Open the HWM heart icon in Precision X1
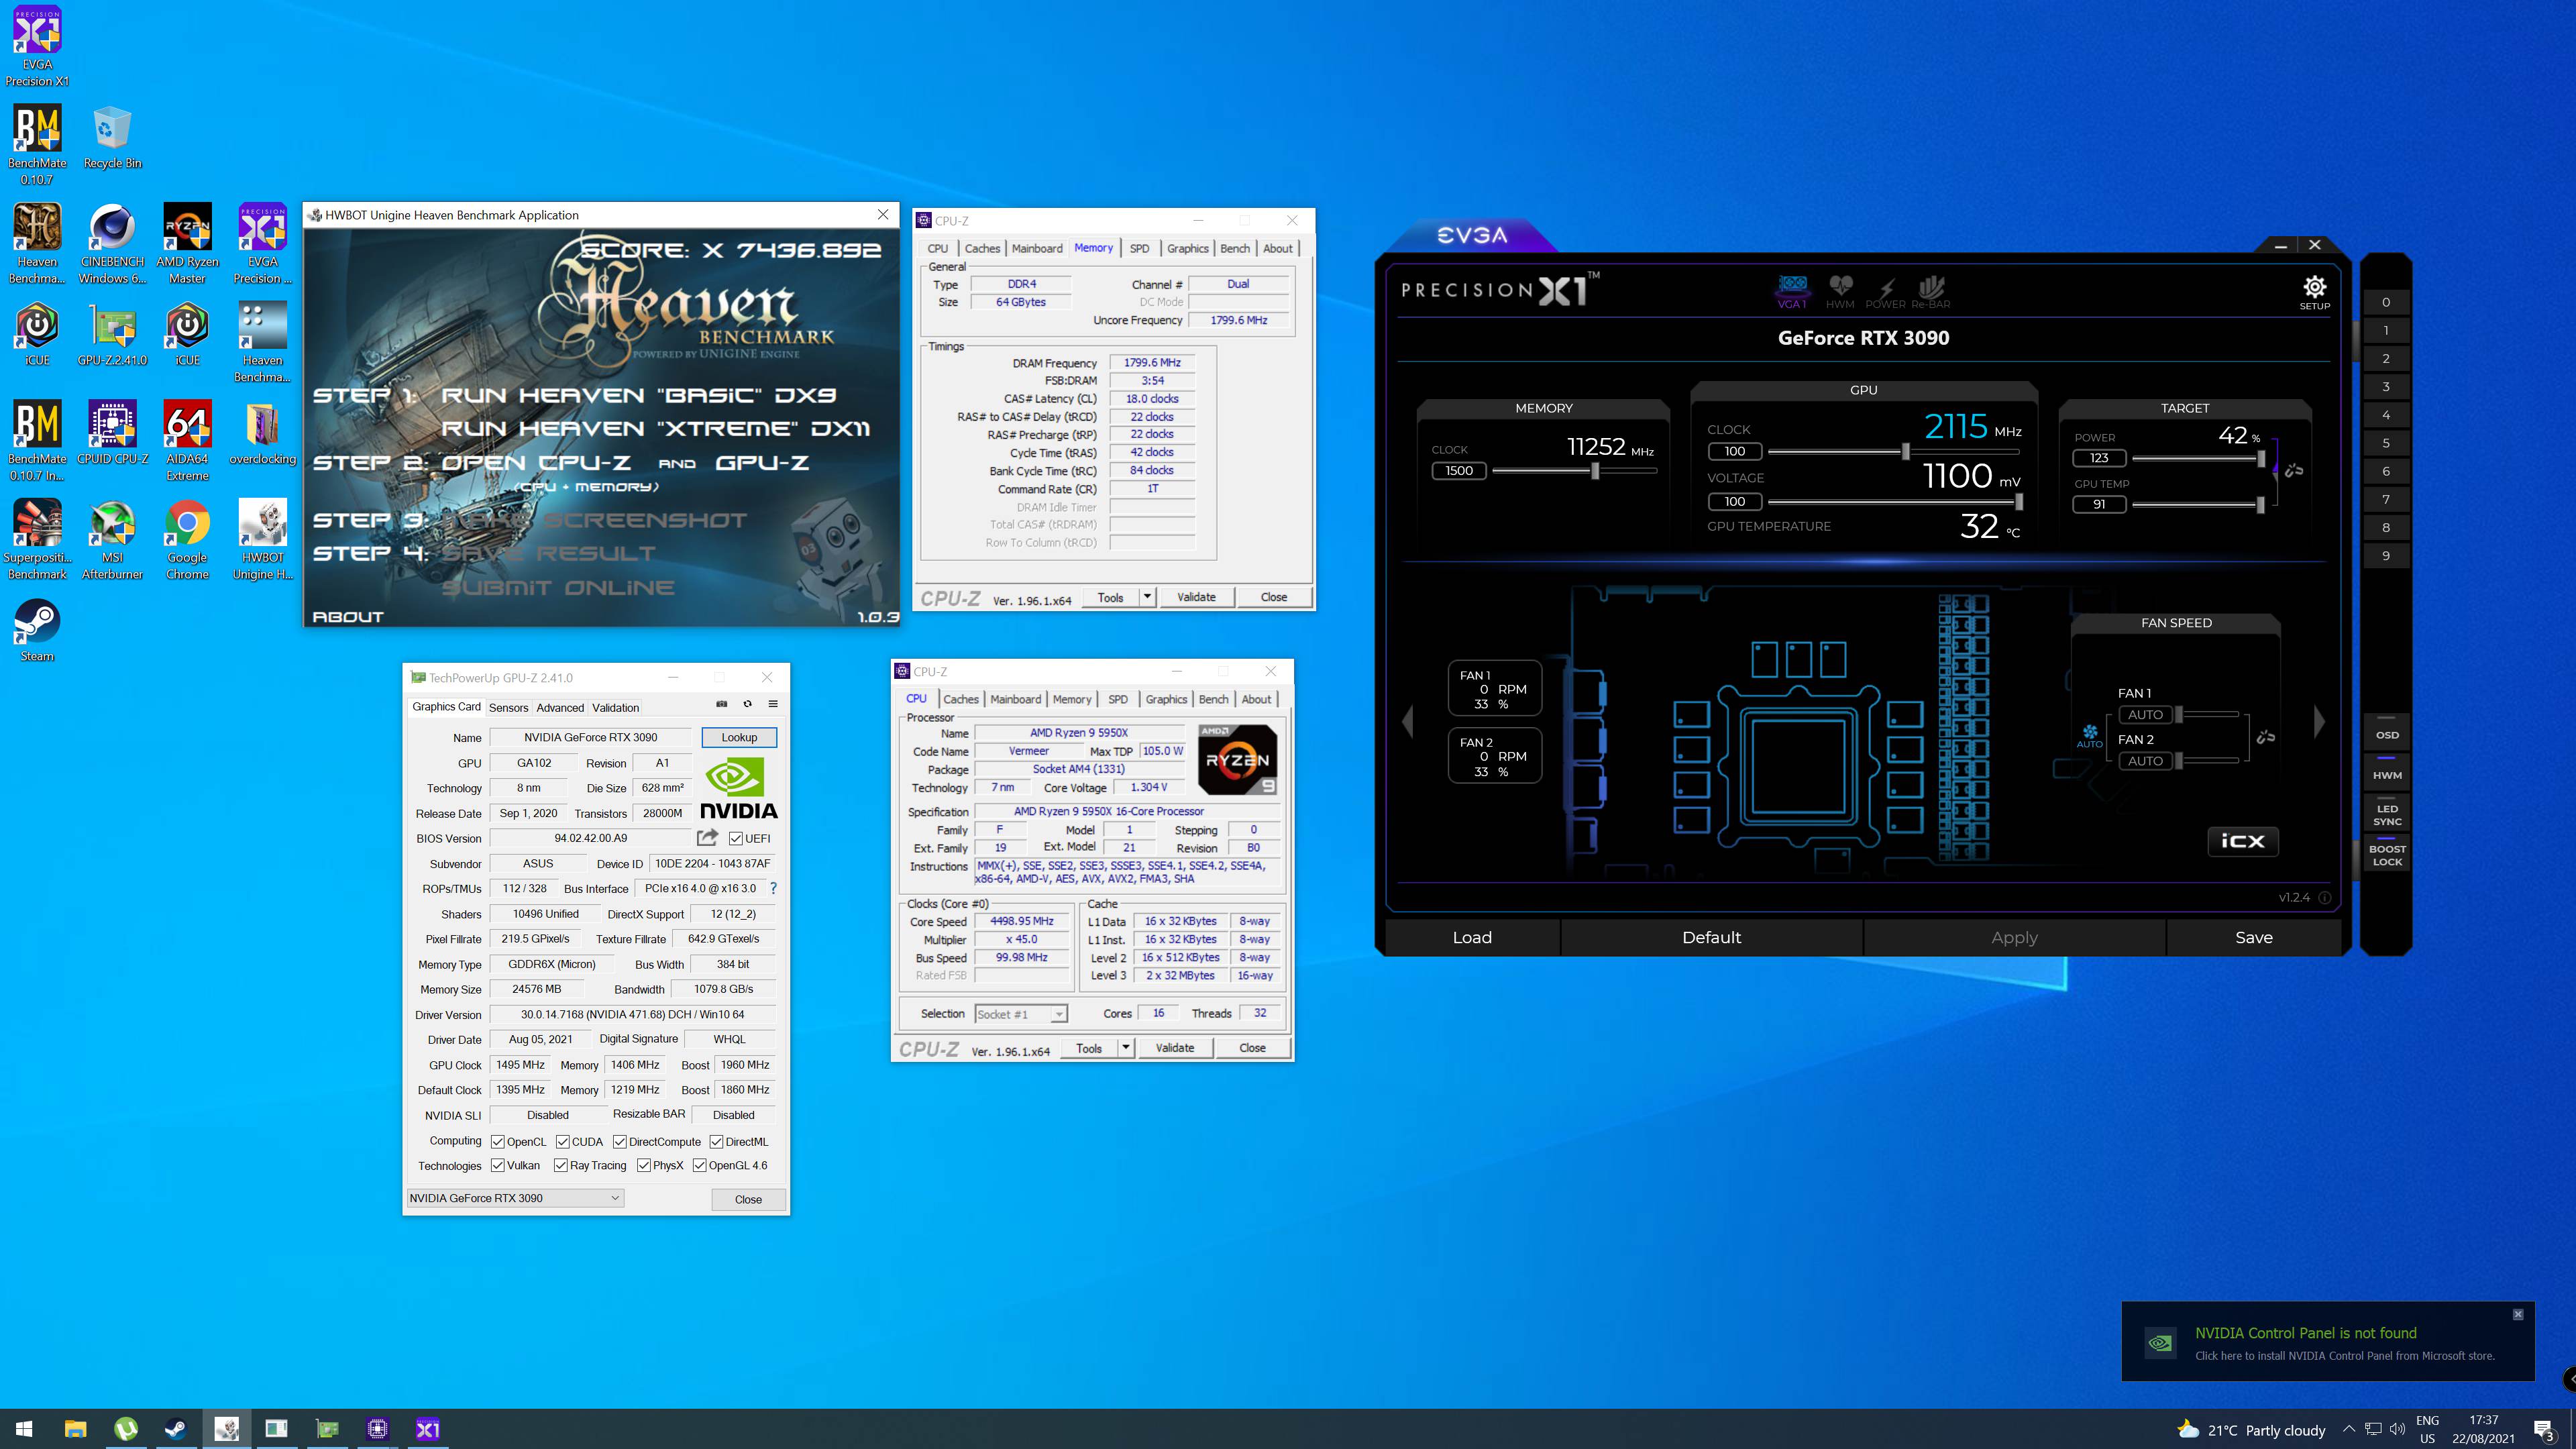 (x=1840, y=292)
